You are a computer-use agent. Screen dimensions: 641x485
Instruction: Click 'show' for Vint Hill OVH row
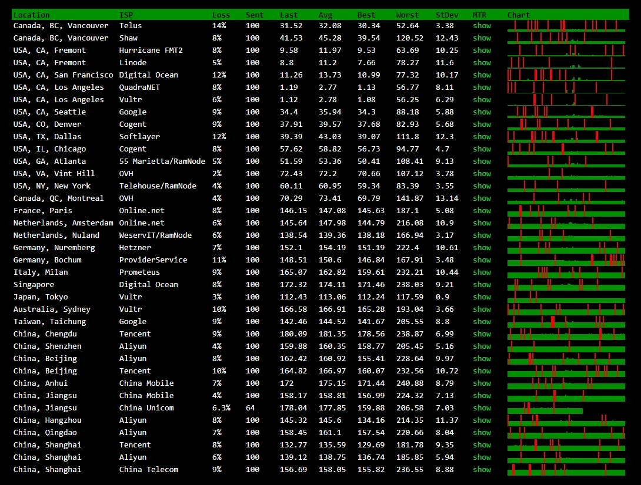(x=482, y=173)
